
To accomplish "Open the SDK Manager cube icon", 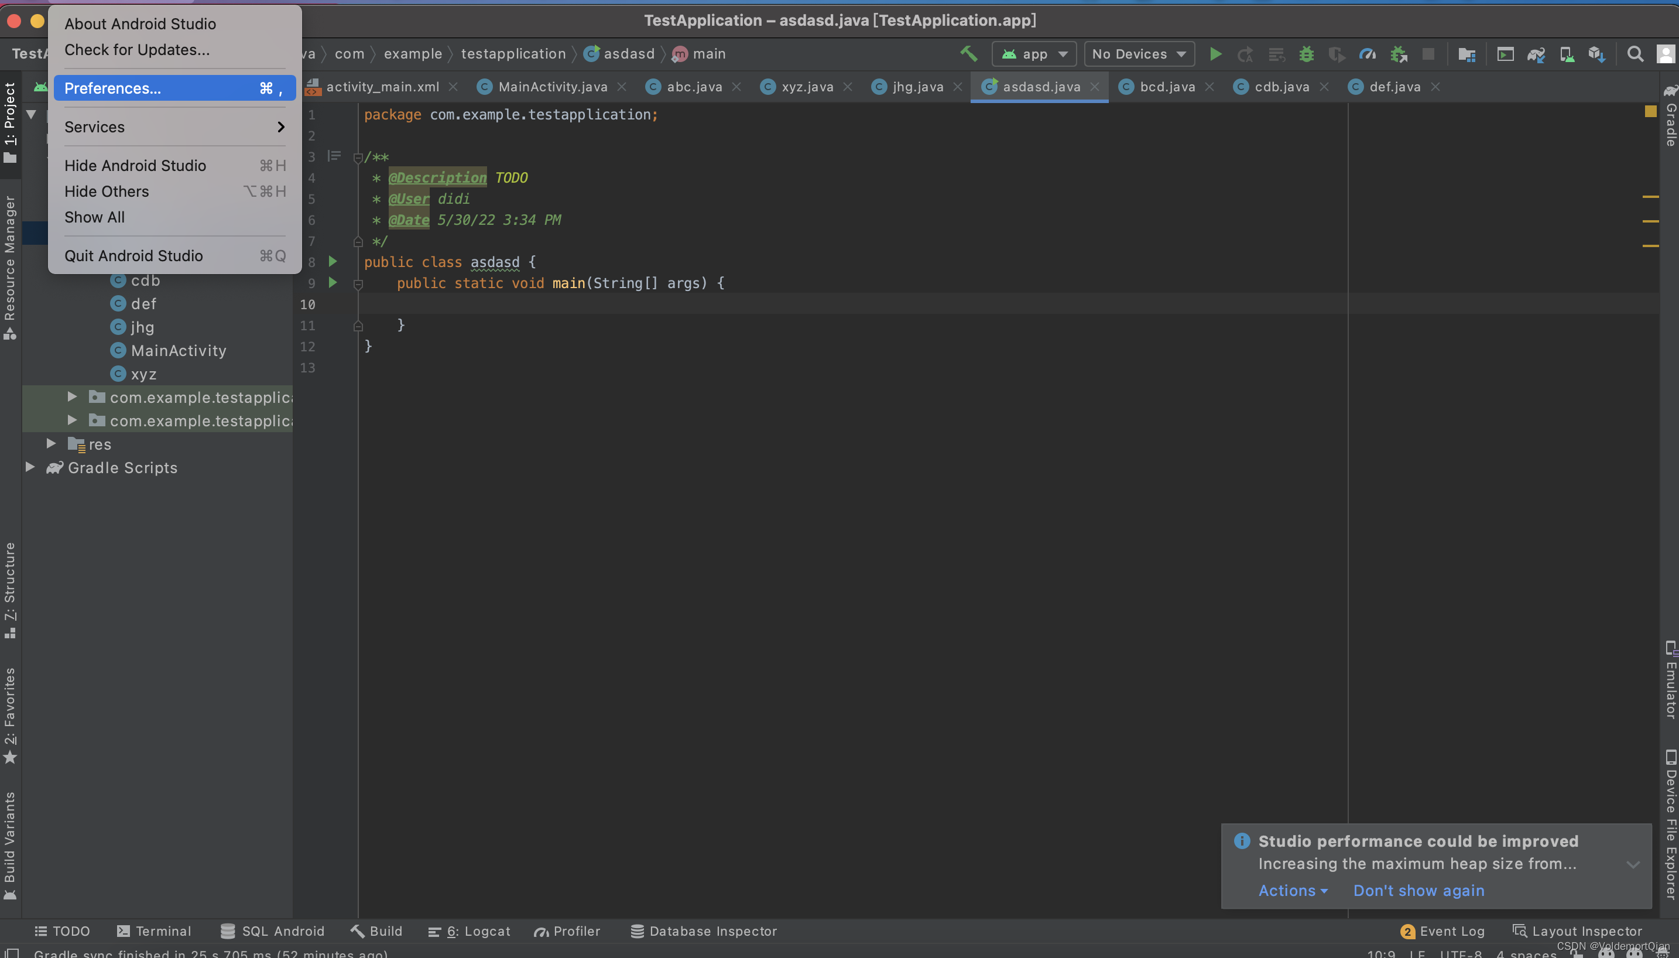I will tap(1597, 54).
